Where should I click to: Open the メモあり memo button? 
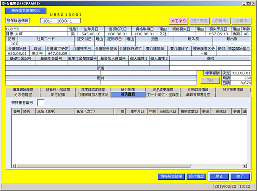178,21
